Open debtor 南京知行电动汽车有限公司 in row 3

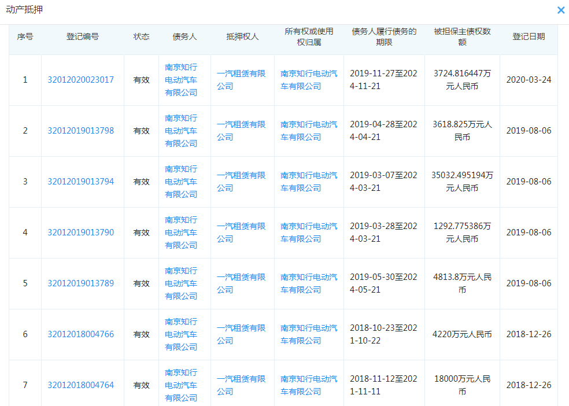181,182
